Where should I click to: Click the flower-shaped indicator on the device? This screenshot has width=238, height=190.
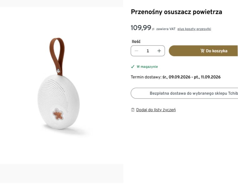click(58, 114)
